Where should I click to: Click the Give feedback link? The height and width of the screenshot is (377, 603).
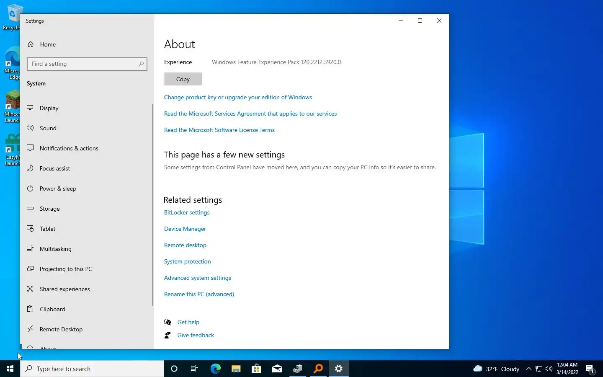coord(196,335)
